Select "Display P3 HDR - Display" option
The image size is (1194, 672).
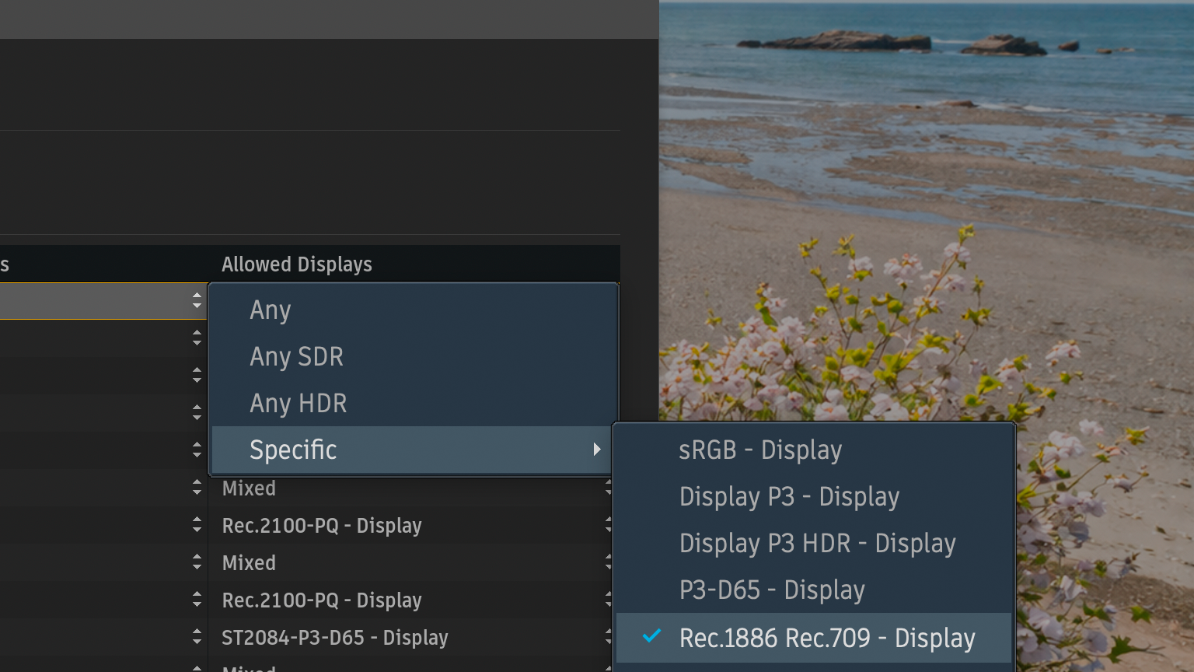pos(816,544)
